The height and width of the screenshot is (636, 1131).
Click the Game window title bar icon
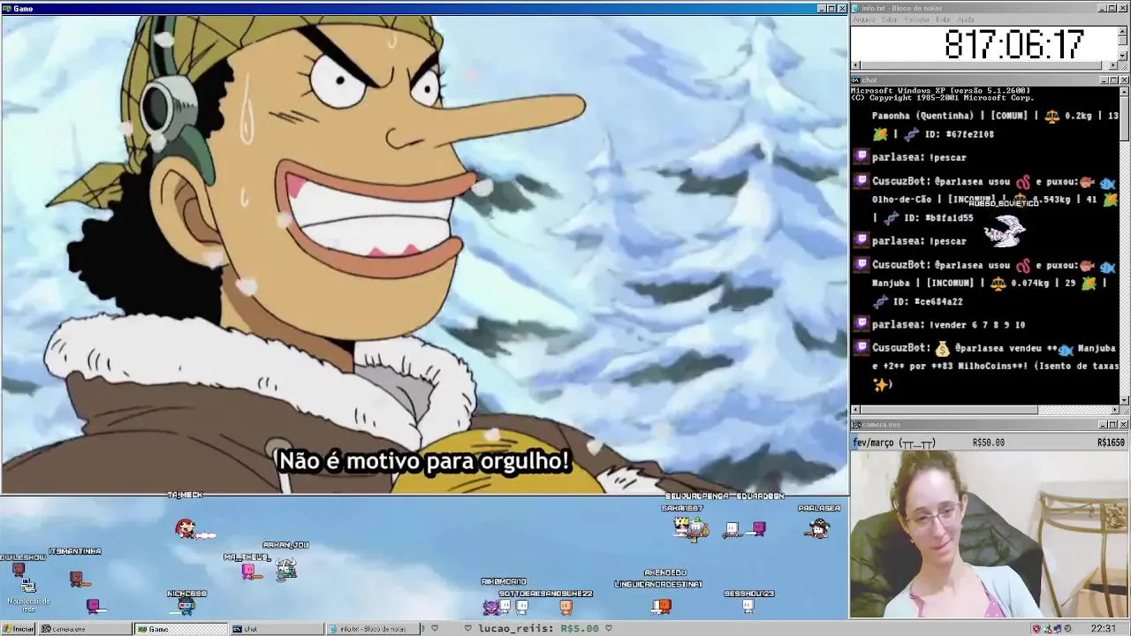tap(6, 8)
